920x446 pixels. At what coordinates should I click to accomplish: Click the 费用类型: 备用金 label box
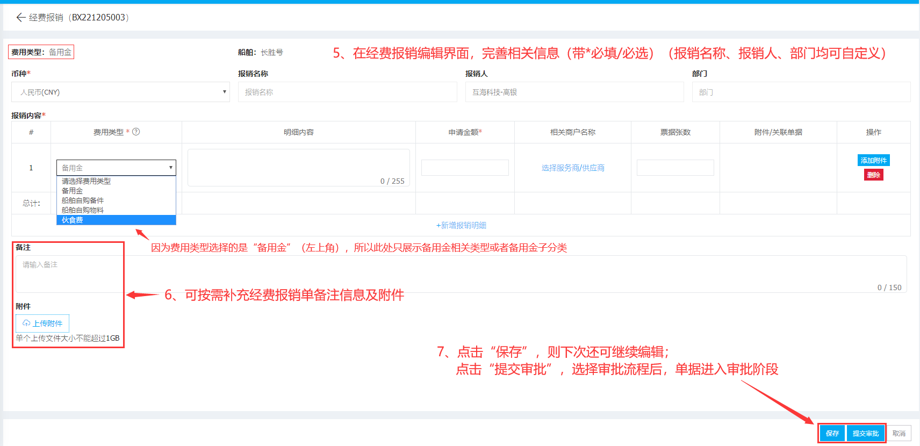[41, 52]
